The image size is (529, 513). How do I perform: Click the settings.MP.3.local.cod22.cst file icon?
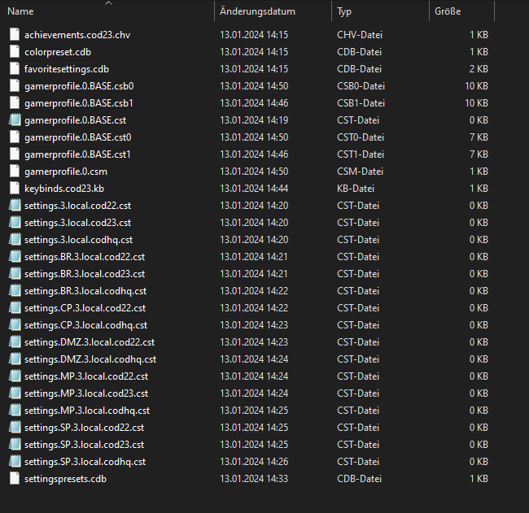click(x=15, y=376)
